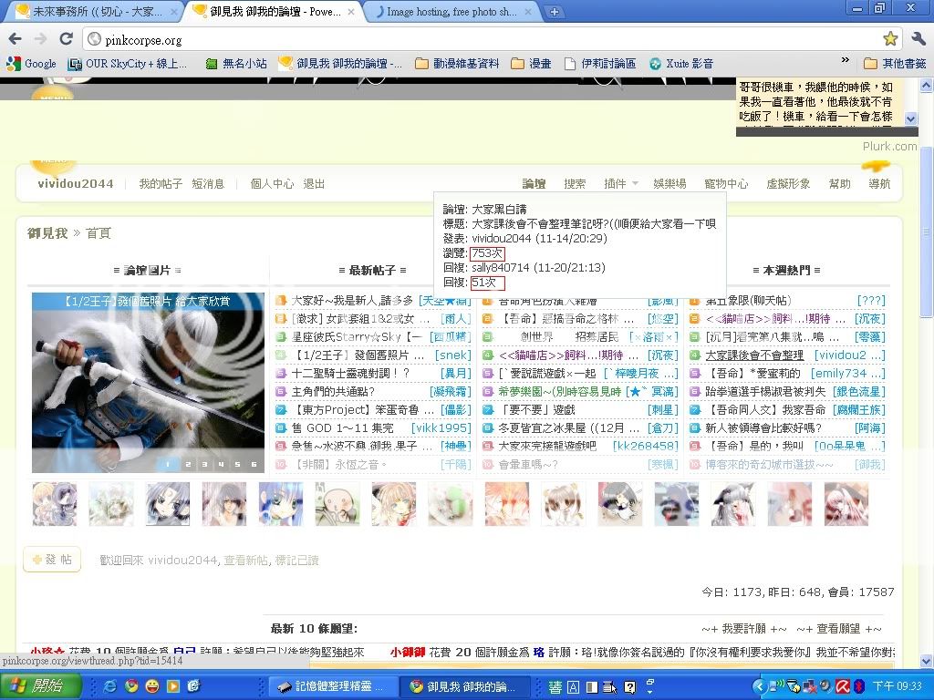Screen dimensions: 934x700
Task: Open 我的帖子 in the user menu
Action: (x=161, y=183)
